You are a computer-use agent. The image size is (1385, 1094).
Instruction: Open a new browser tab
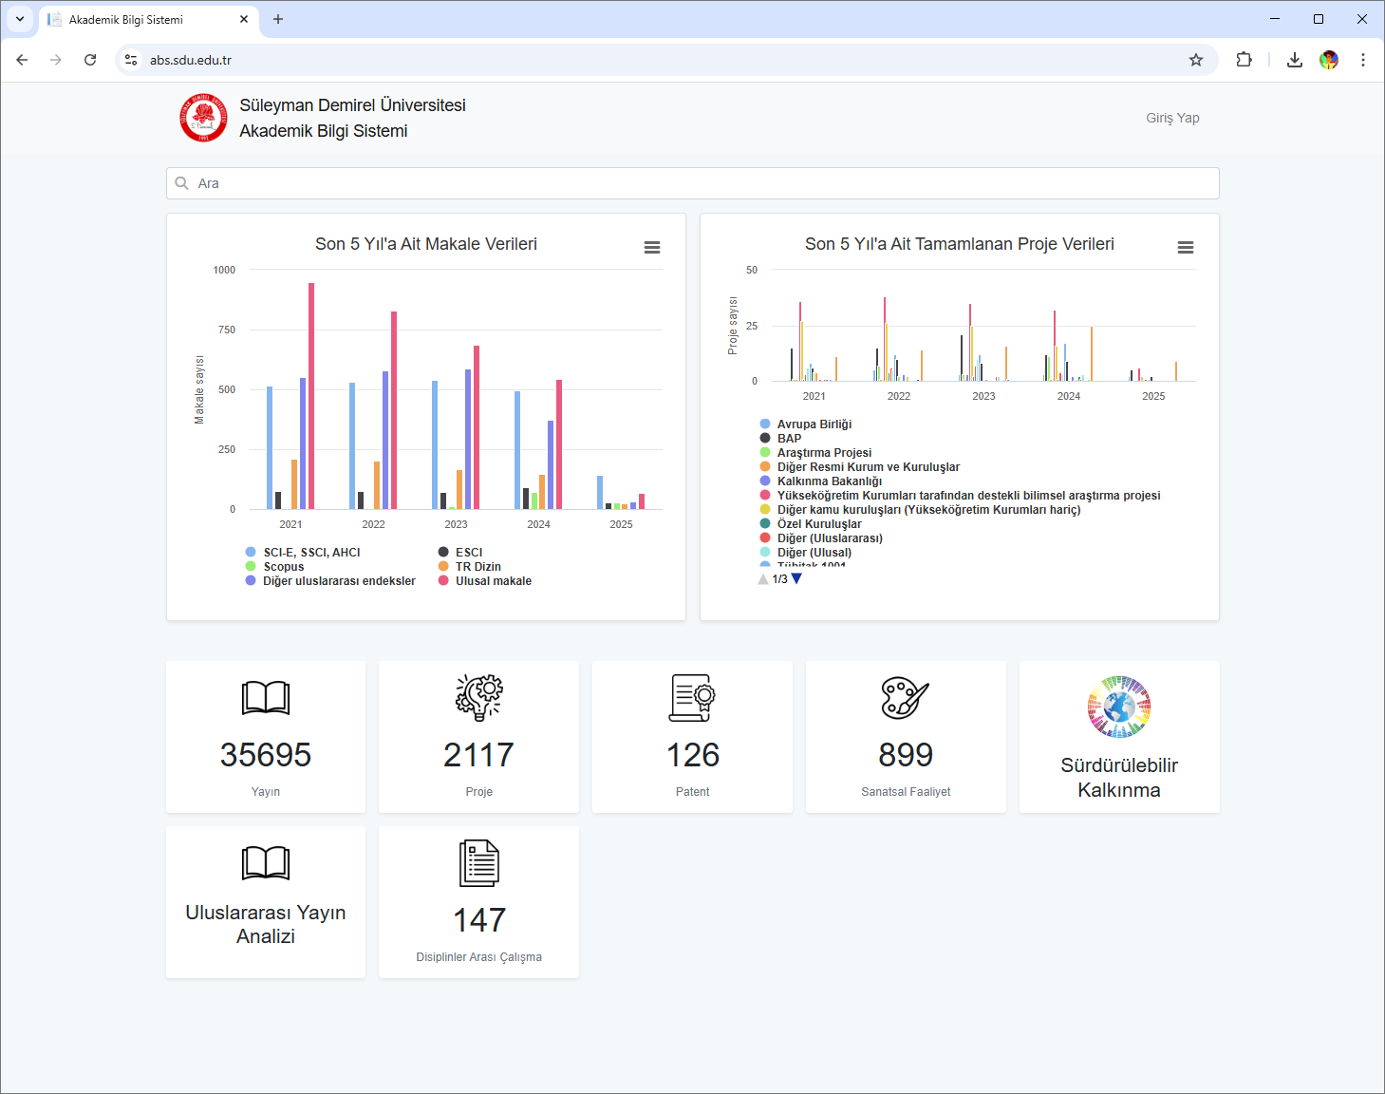[278, 19]
